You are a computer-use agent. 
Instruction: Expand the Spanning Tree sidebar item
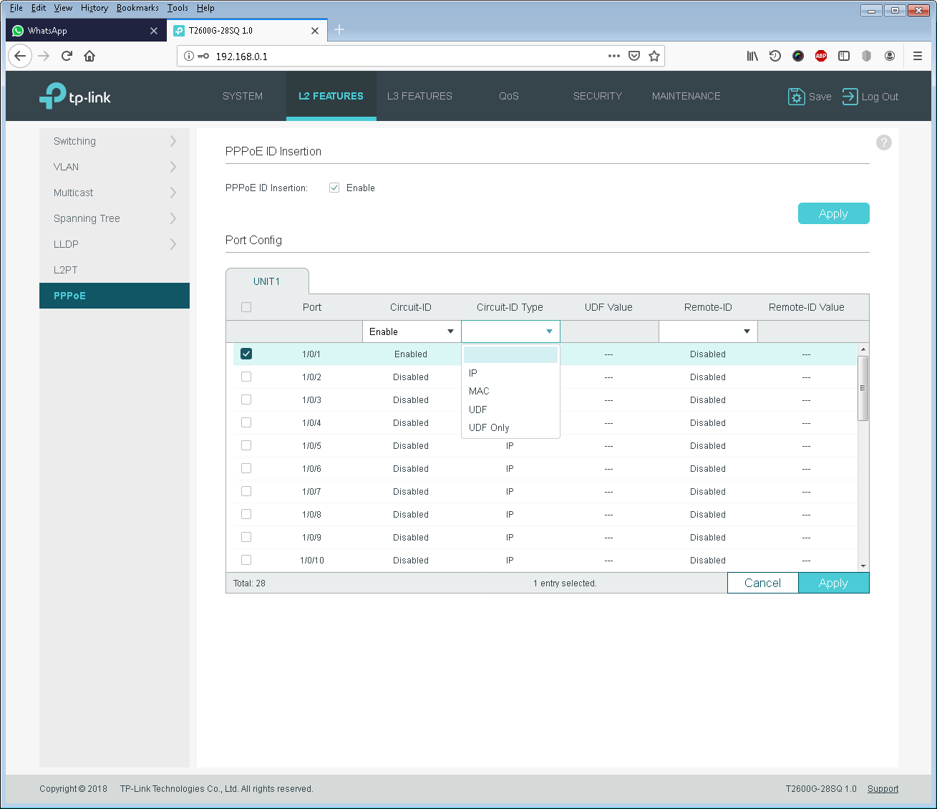(x=115, y=218)
